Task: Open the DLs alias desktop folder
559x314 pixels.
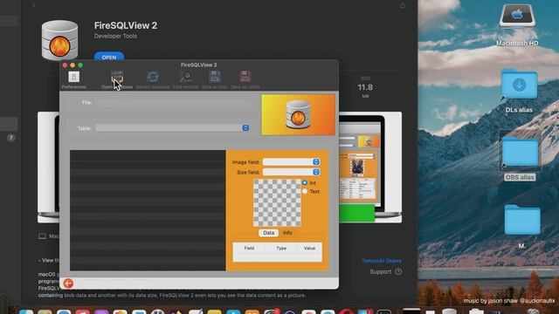Action: tap(519, 85)
